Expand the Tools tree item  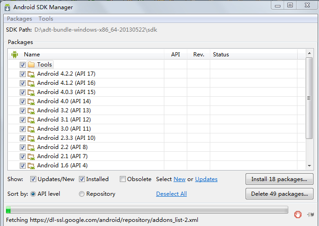tap(45, 65)
